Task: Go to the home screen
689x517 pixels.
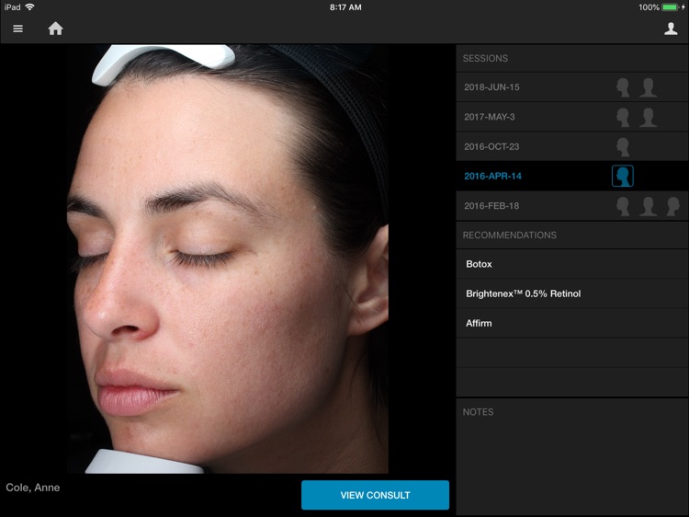Action: pyautogui.click(x=55, y=29)
